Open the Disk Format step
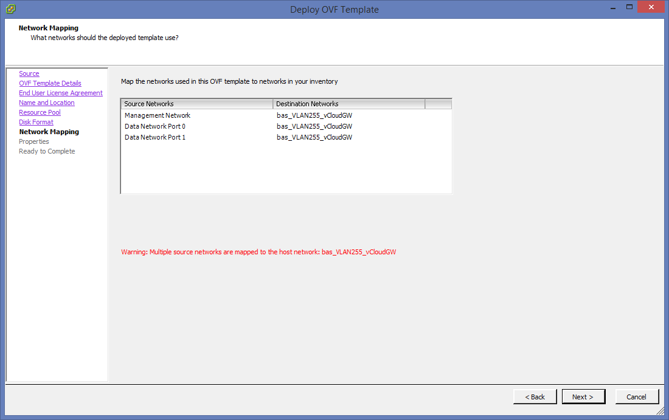The width and height of the screenshot is (669, 420). 36,122
